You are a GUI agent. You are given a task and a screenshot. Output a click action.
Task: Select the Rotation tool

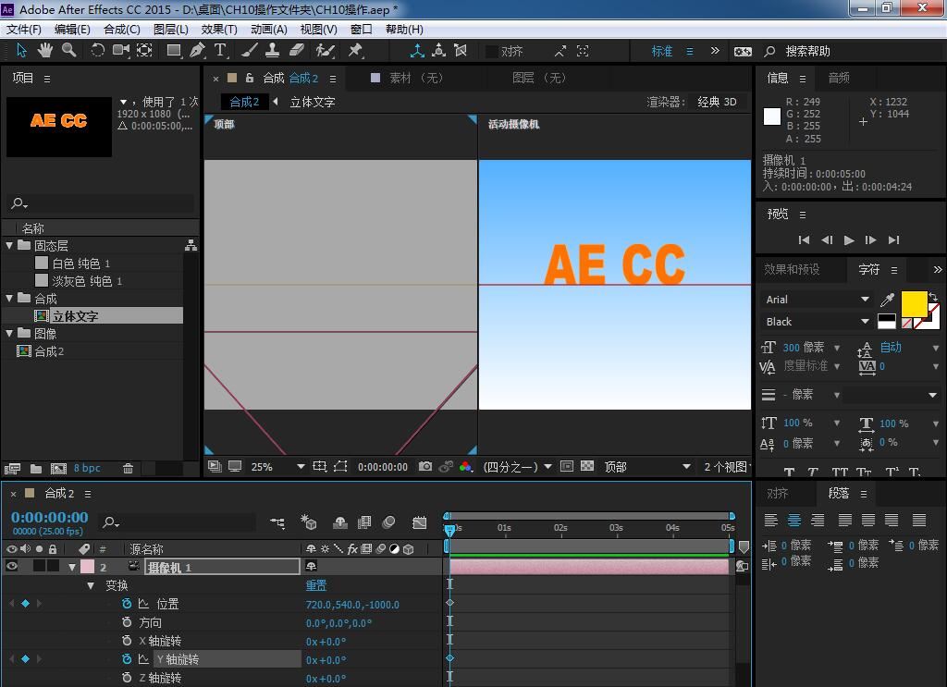[97, 51]
